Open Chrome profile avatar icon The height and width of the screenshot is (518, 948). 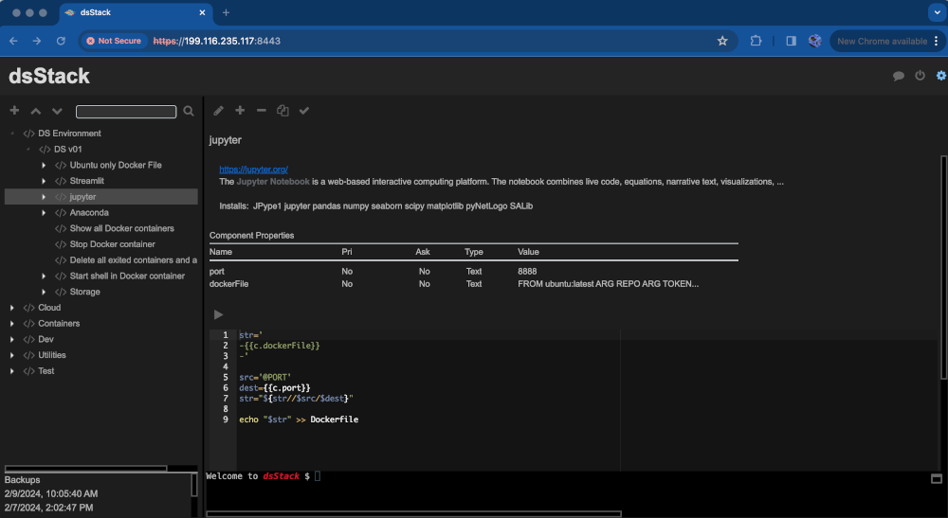pyautogui.click(x=815, y=41)
